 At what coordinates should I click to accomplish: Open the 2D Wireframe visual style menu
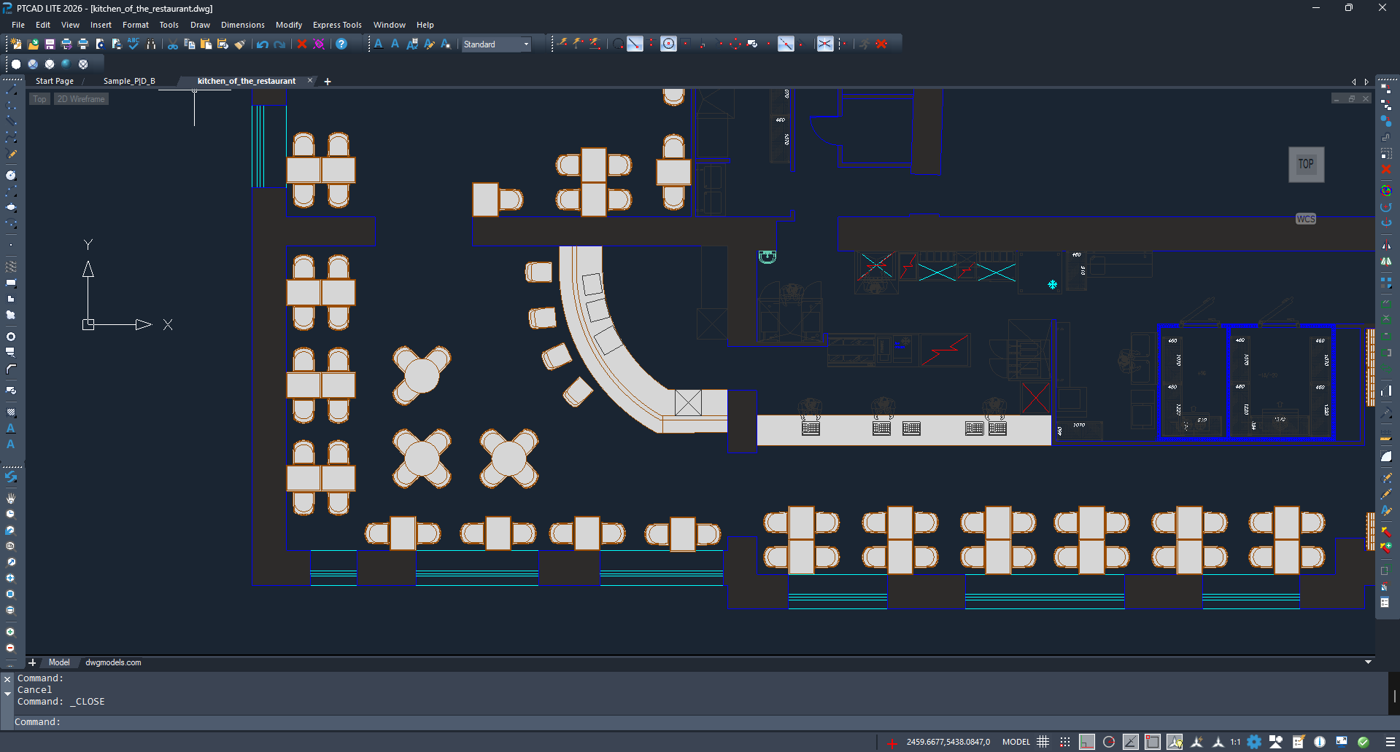click(x=81, y=99)
